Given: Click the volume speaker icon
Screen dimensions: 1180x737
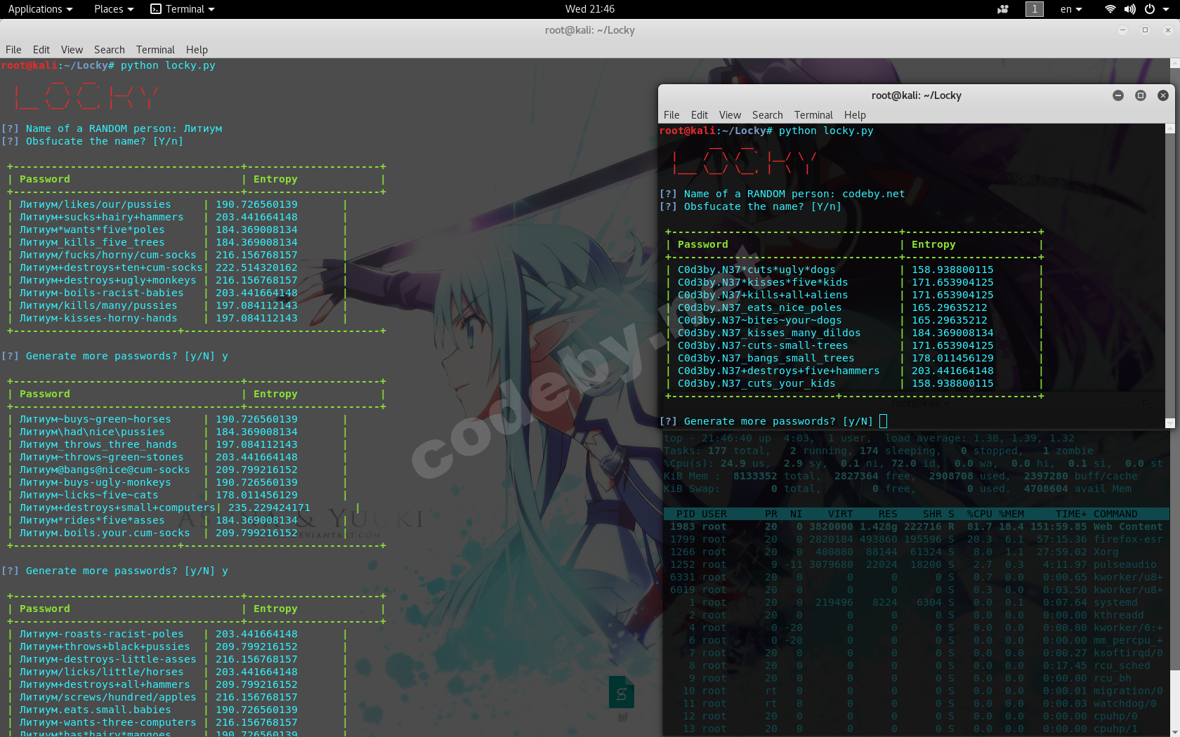Looking at the screenshot, I should coord(1129,9).
